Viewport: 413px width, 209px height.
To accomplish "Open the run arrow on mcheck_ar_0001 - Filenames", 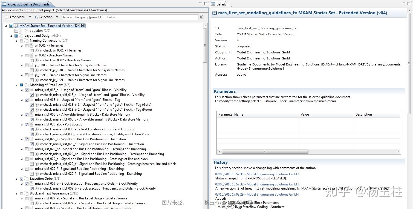I will point(36,50).
